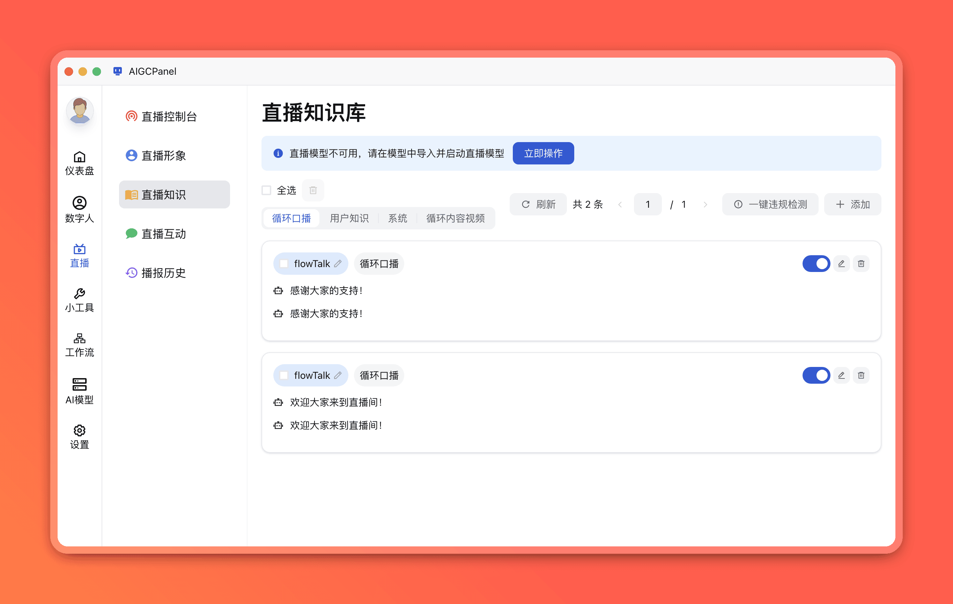Click the page number input field
The image size is (953, 604).
coord(648,204)
